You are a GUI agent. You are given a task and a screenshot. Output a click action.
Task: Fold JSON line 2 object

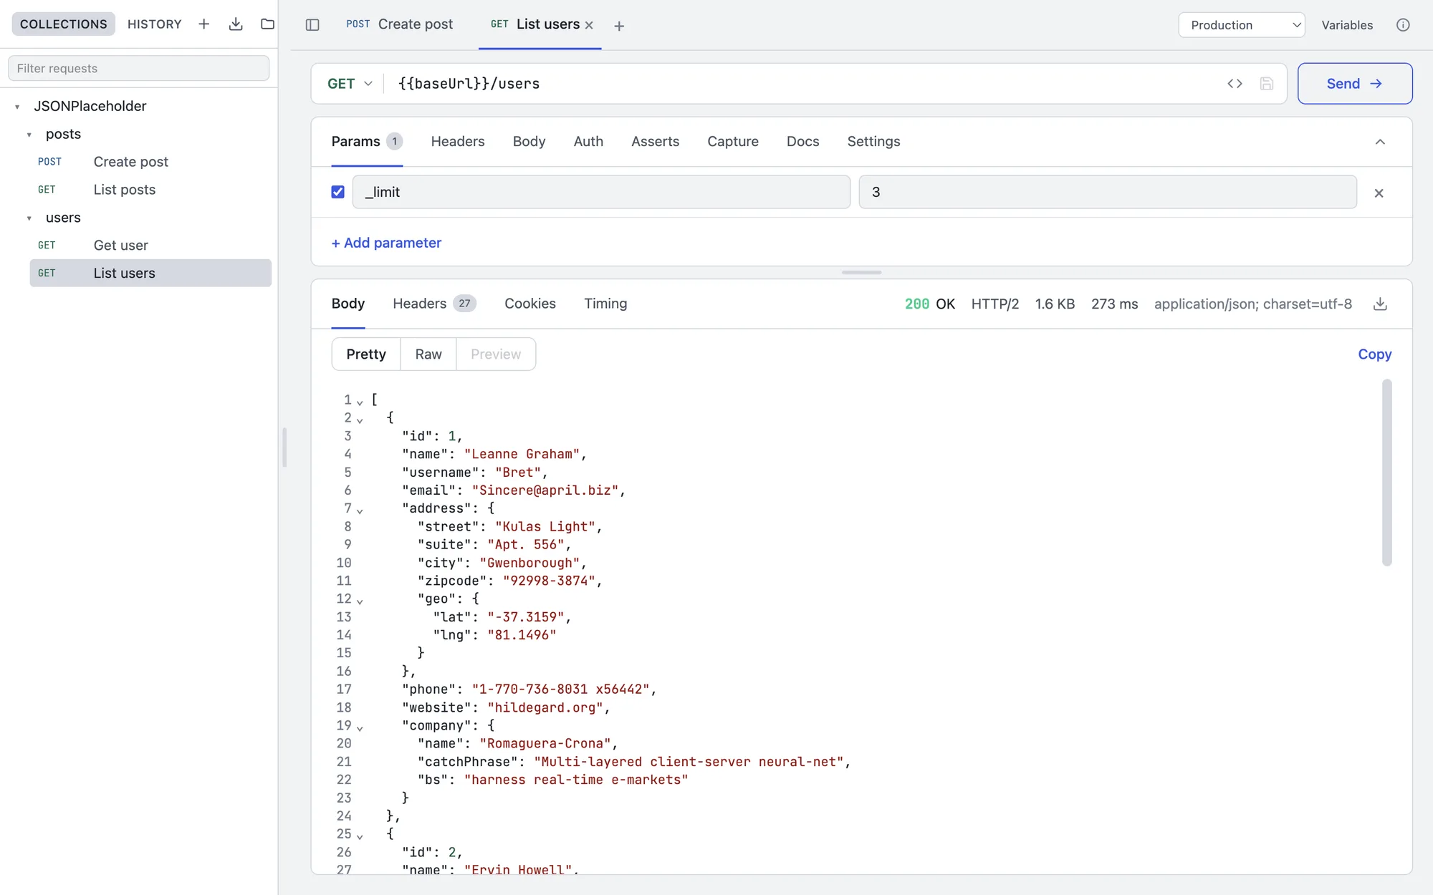(360, 420)
